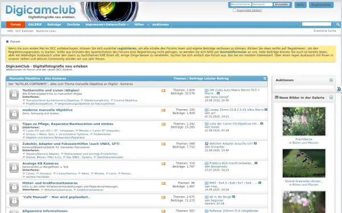Click the Hilfe button at top right
Viewport: 342px width, 213px height.
(300, 5)
